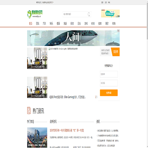Click the green site logo in the header
Viewport: 148px width, 148px height.
(x=35, y=14)
